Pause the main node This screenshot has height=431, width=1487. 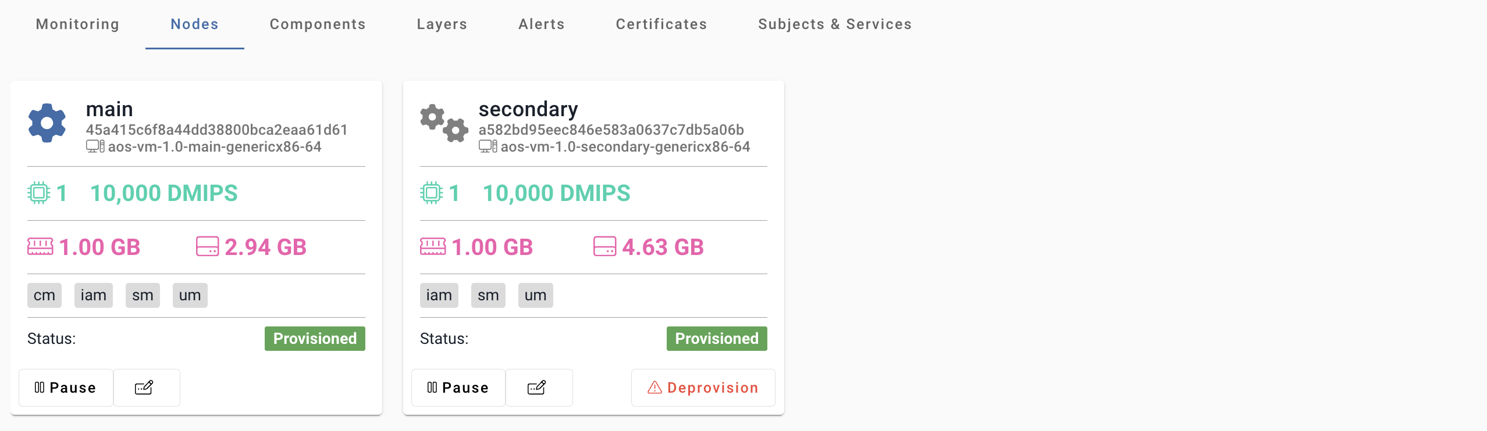coord(66,387)
